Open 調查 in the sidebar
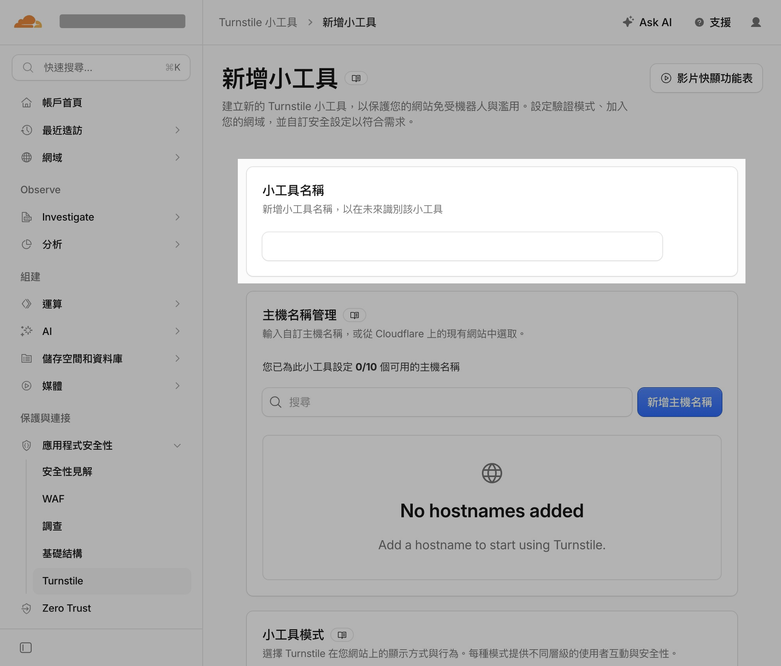This screenshot has width=781, height=666. click(x=52, y=526)
